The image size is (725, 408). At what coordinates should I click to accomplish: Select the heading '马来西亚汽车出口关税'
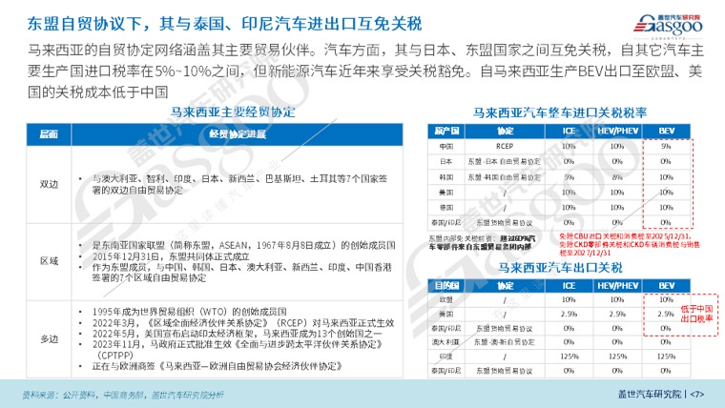tap(560, 268)
